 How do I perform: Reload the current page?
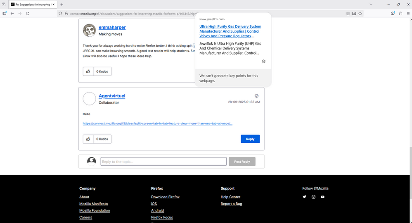click(28, 14)
